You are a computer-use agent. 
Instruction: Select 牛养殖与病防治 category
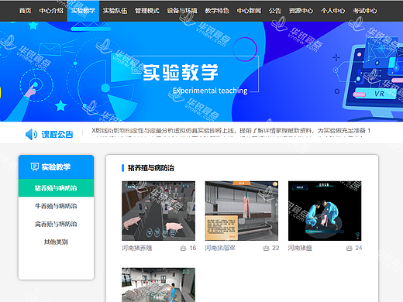pyautogui.click(x=56, y=206)
